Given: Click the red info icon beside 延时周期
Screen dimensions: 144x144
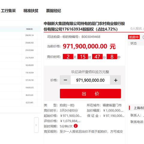Looking at the screenshot, I should 76,126.
